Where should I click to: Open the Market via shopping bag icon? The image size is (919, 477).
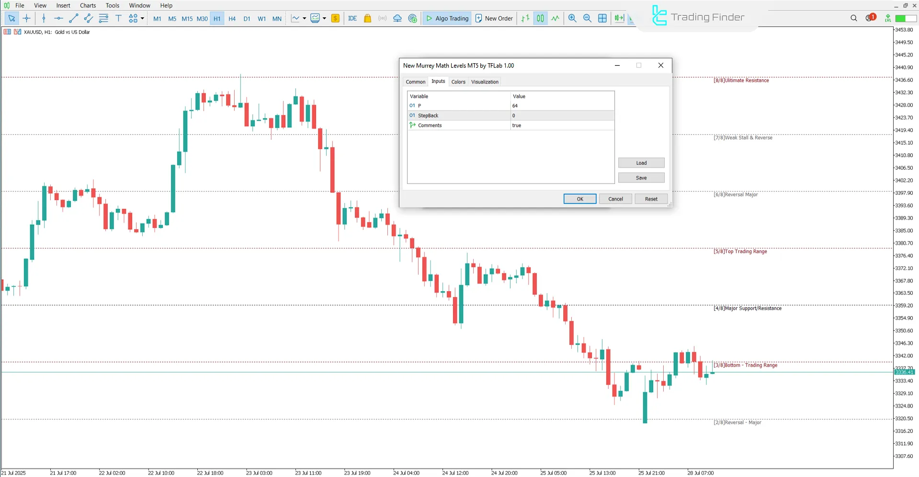pos(367,18)
